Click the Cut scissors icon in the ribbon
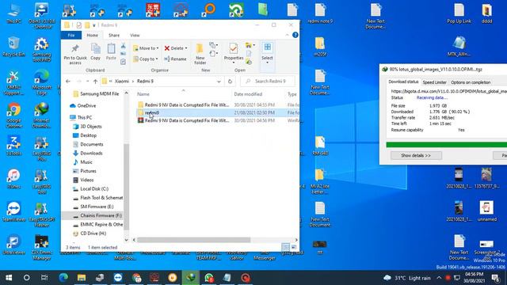The height and width of the screenshot is (285, 507). 124,46
